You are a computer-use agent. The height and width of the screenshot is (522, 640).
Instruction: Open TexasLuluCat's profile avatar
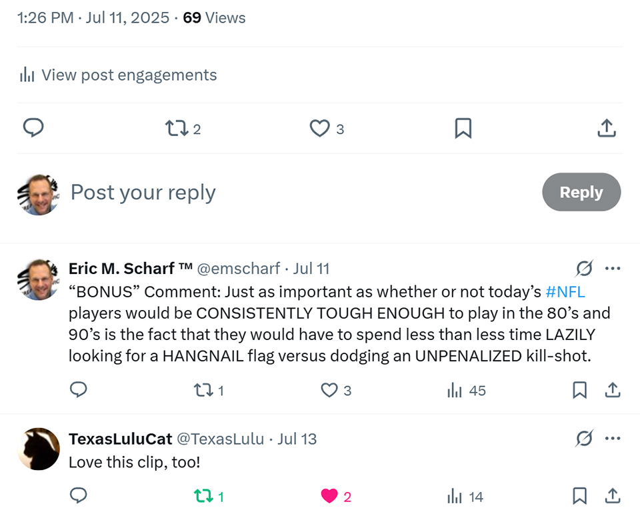[39, 449]
